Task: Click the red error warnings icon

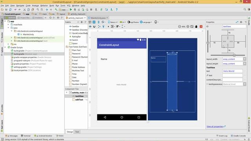Action: pyautogui.click(x=201, y=27)
